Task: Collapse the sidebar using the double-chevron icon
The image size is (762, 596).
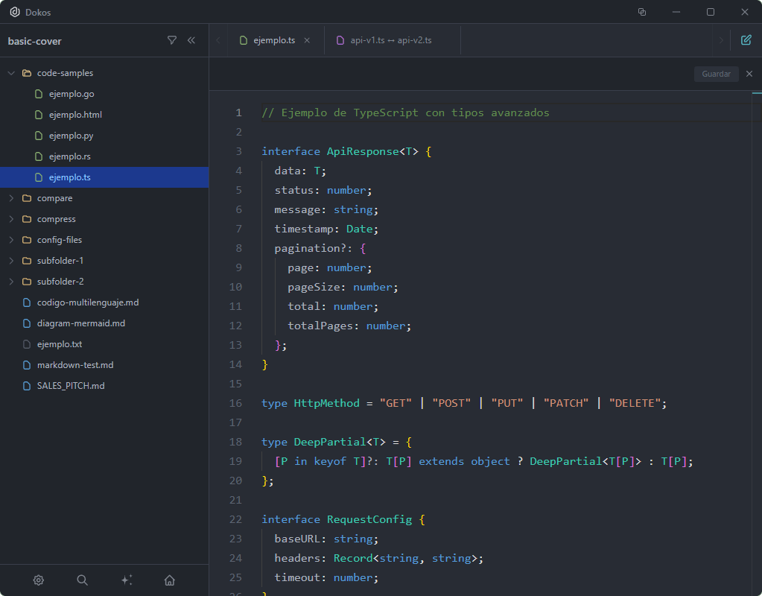Action: pyautogui.click(x=191, y=40)
